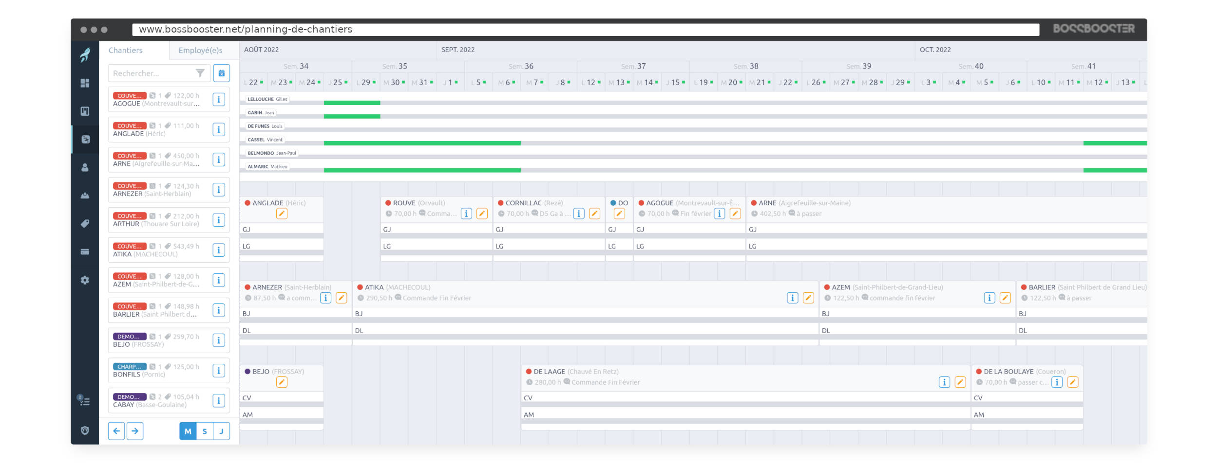Go to next period with right arrow

pyautogui.click(x=135, y=431)
